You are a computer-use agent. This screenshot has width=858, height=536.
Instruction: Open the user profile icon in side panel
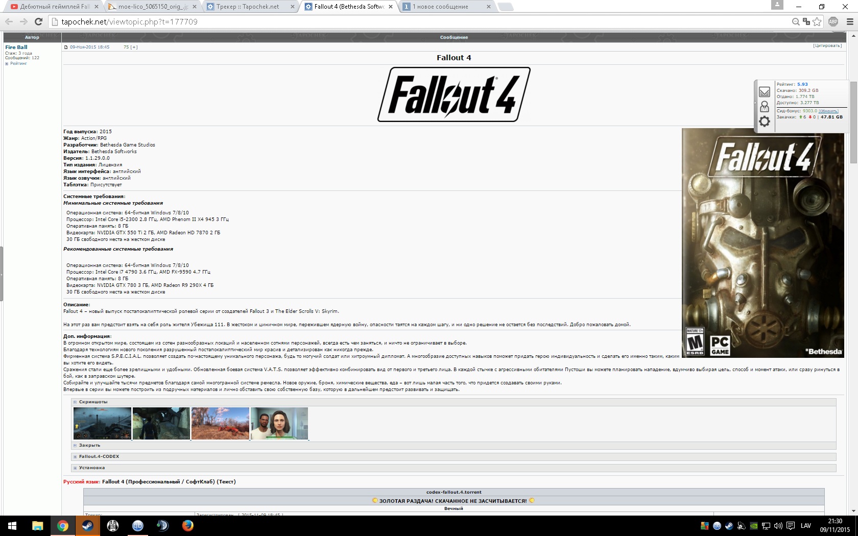pyautogui.click(x=765, y=106)
